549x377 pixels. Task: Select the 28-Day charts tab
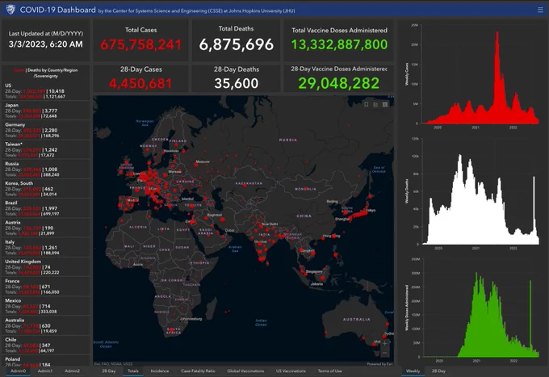click(x=438, y=371)
